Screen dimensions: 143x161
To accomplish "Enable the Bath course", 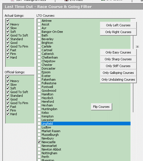I will point(39,35).
